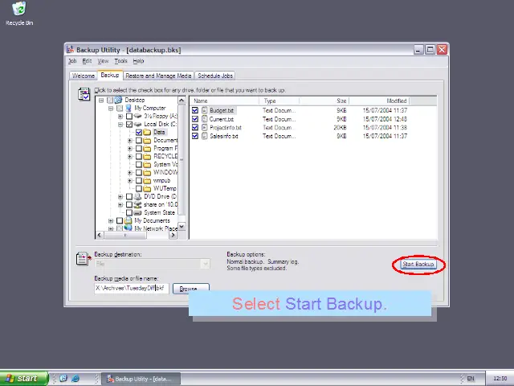
Task: Click the 3½ Floppy drive icon
Action: [x=138, y=116]
